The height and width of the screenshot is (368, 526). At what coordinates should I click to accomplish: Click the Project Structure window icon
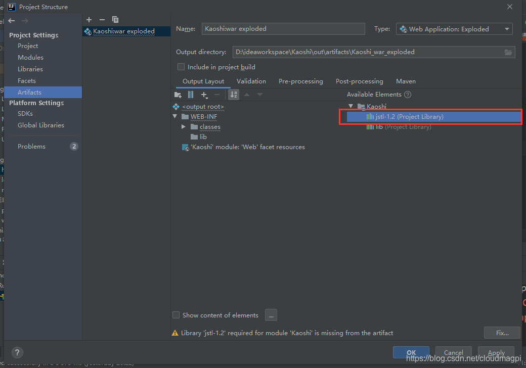(x=12, y=7)
